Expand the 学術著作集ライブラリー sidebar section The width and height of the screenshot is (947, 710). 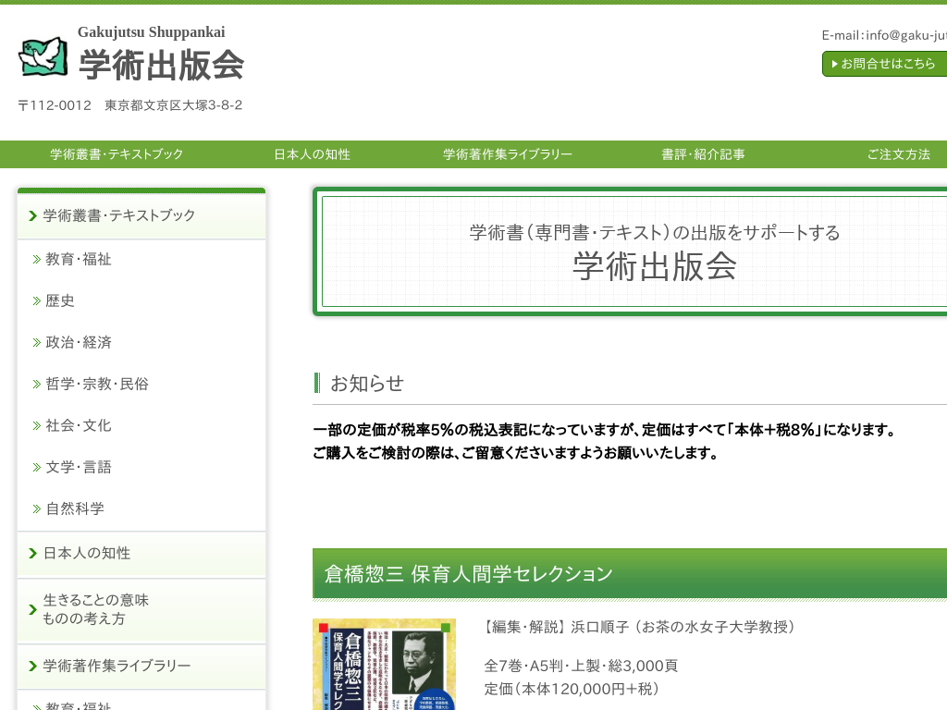117,667
